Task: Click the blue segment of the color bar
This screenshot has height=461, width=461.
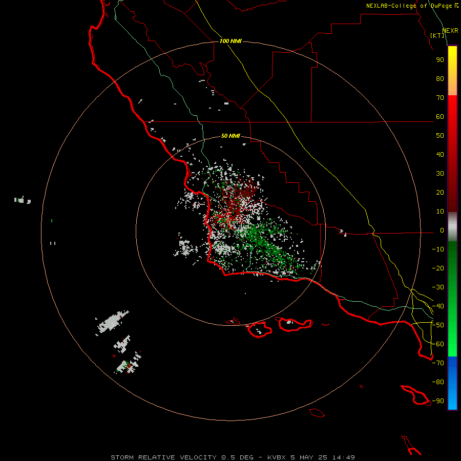Action: click(x=452, y=382)
